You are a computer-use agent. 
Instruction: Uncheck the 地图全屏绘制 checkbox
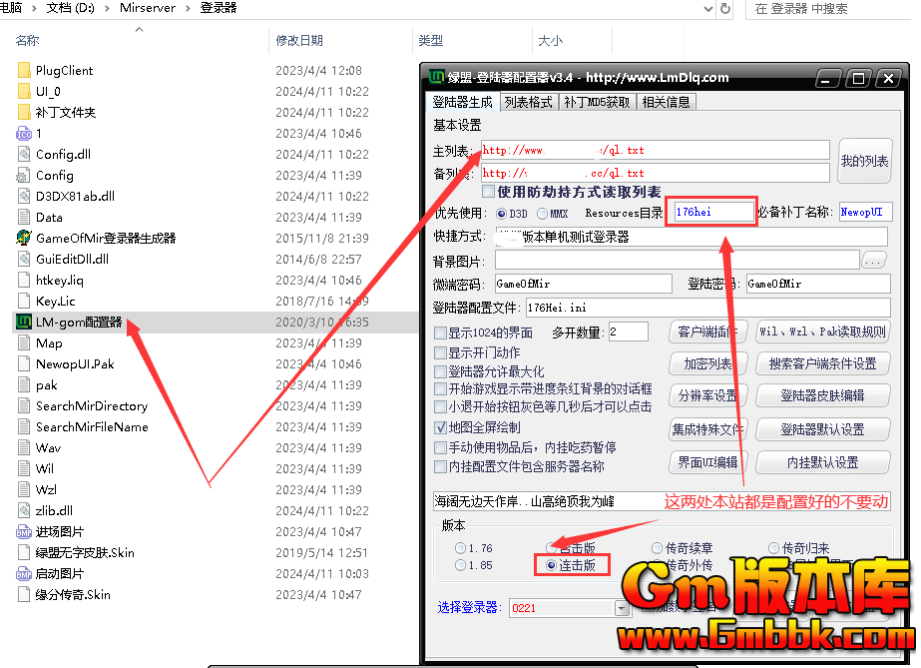440,426
